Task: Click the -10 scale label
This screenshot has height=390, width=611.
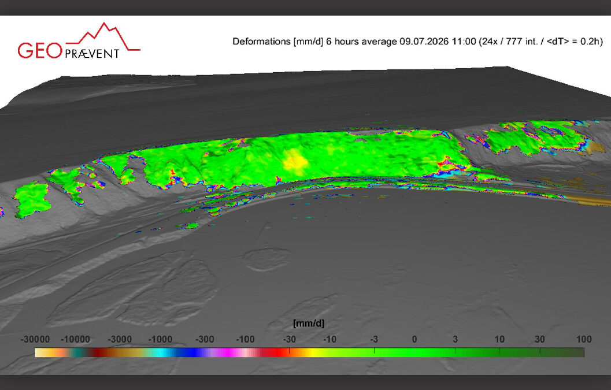Action: (329, 339)
